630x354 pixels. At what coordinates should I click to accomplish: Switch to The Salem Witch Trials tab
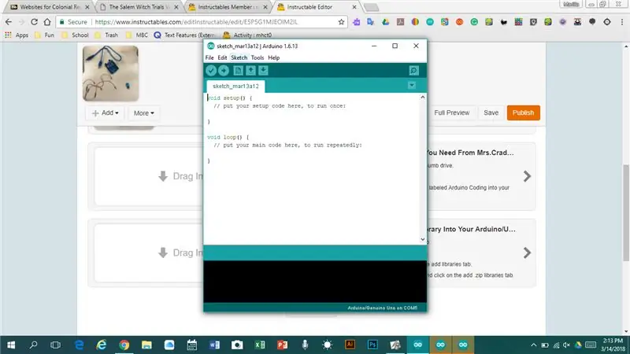click(x=139, y=7)
